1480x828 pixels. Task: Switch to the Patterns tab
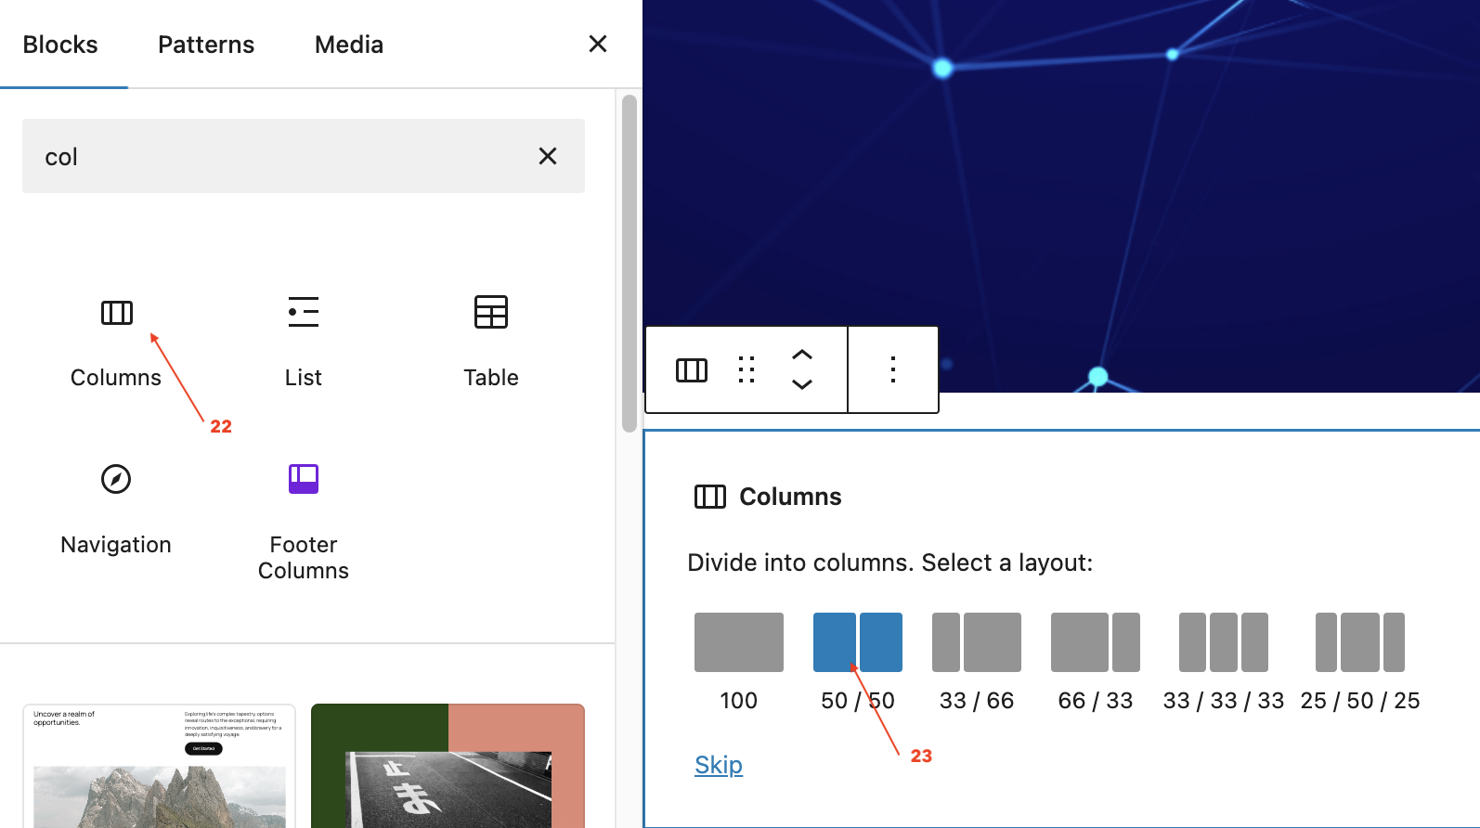(206, 45)
